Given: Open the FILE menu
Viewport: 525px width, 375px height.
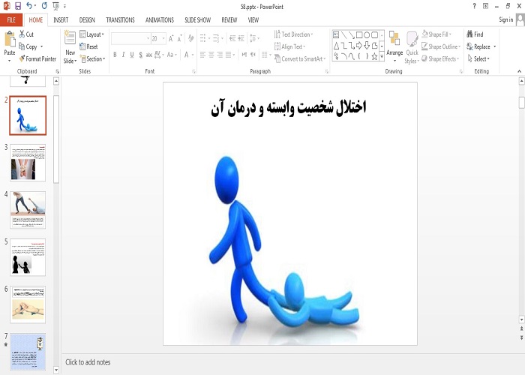Looking at the screenshot, I should (x=11, y=19).
